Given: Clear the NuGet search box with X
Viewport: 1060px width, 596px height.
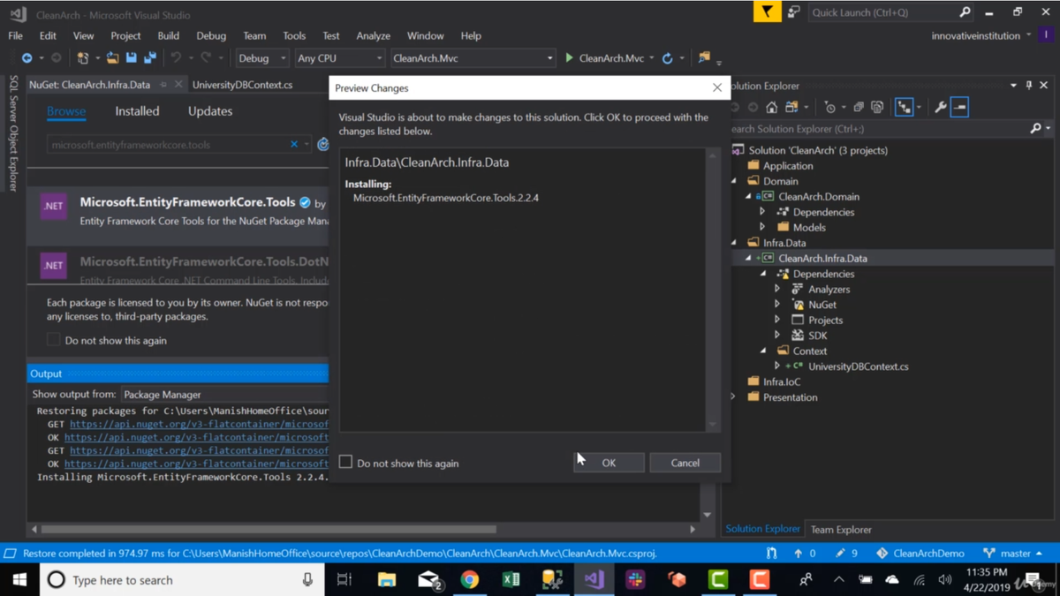Looking at the screenshot, I should (x=294, y=145).
